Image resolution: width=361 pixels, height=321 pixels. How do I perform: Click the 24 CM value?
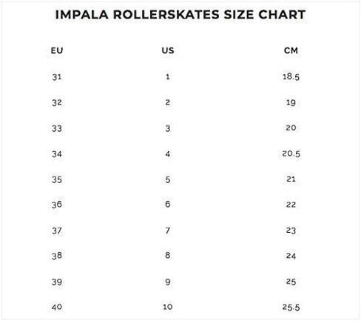[x=291, y=256]
